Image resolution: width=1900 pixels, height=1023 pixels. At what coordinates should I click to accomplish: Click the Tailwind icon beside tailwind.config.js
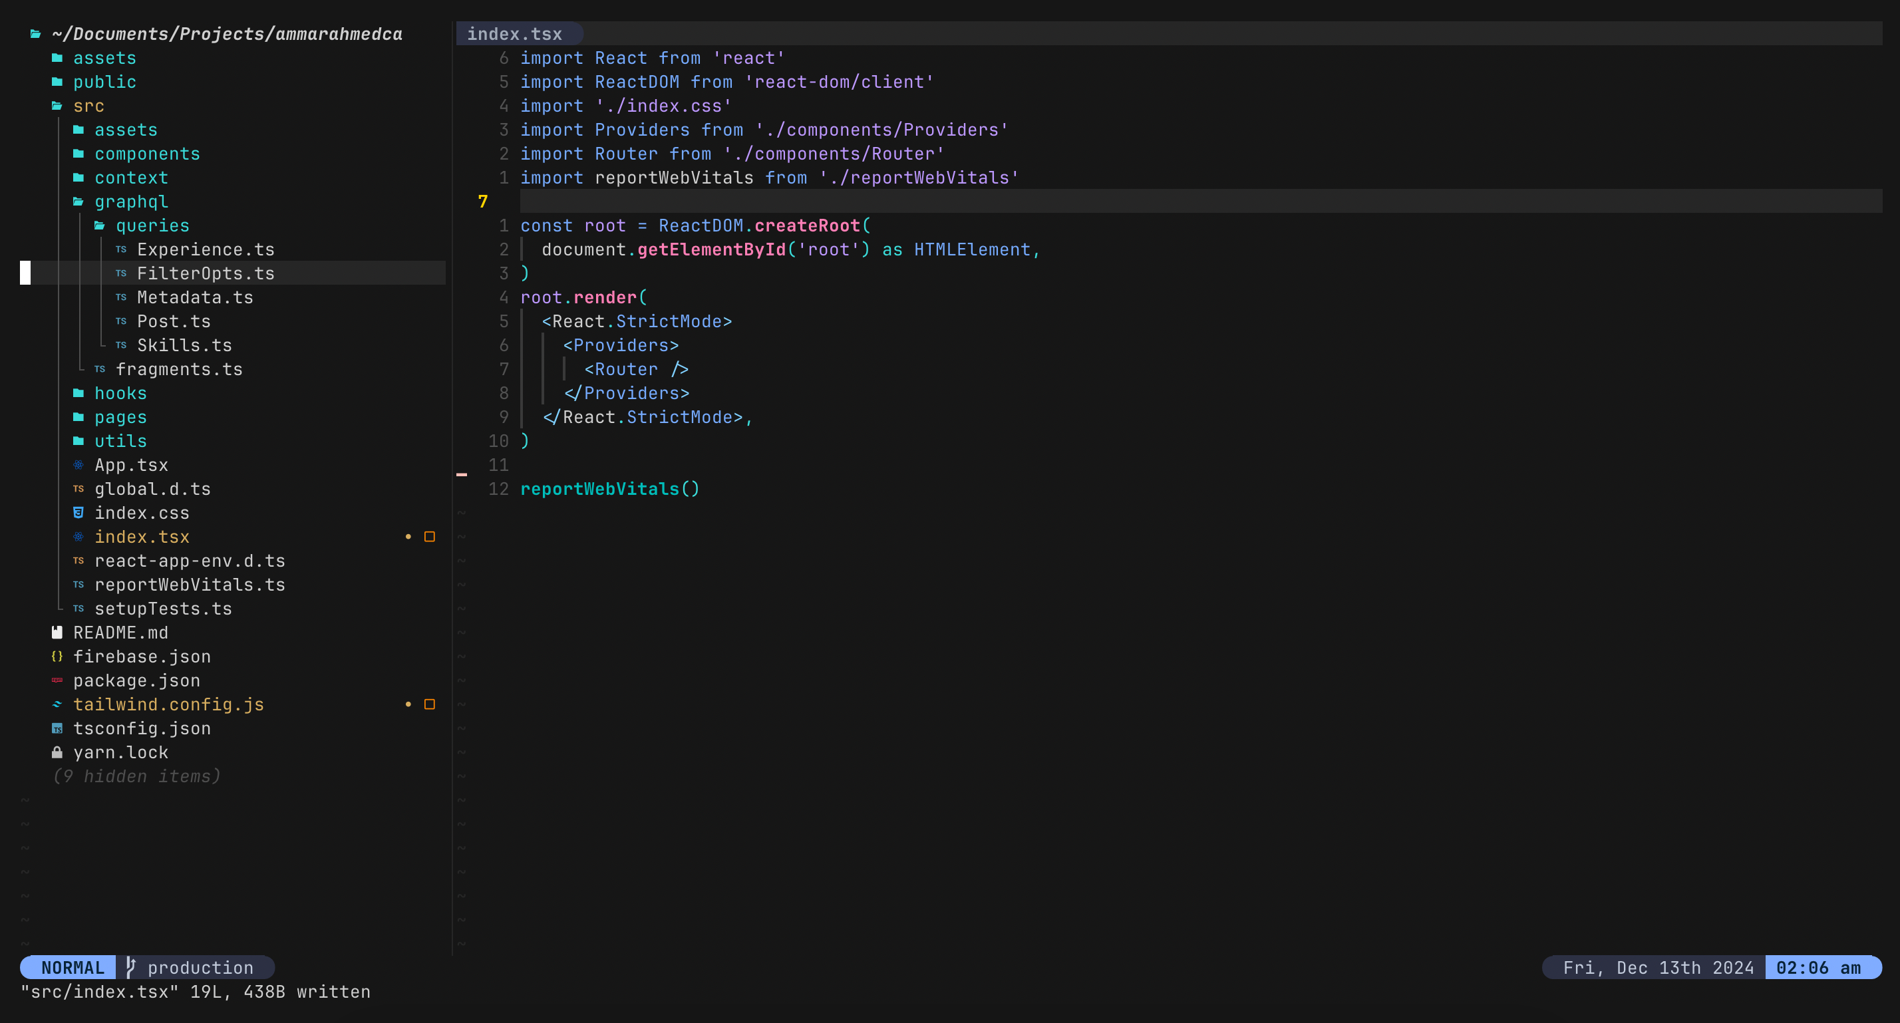(57, 704)
